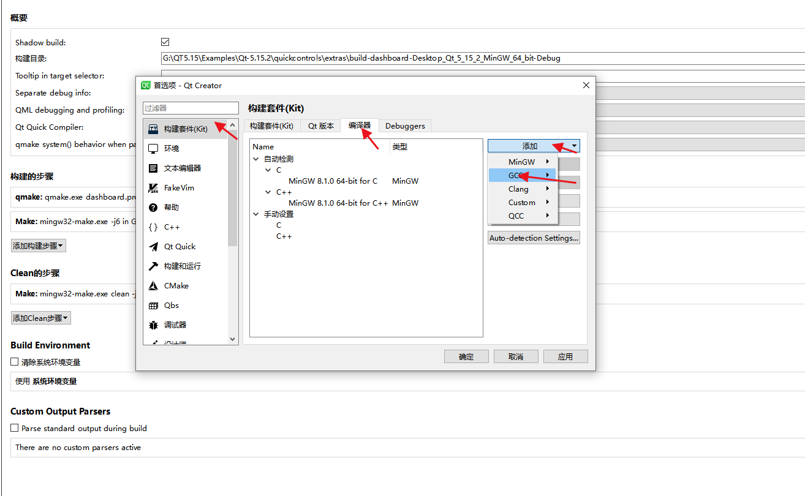The image size is (805, 496).
Task: Click the Make mingw32-make.exe -j6 step row
Action: tap(74, 222)
